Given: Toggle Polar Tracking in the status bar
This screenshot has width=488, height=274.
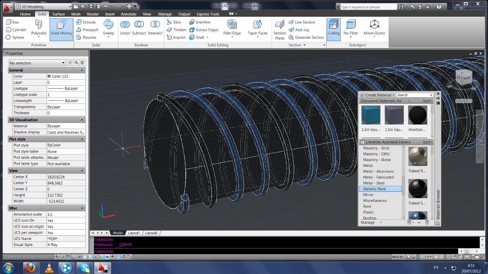Looking at the screenshot, I should point(79,257).
